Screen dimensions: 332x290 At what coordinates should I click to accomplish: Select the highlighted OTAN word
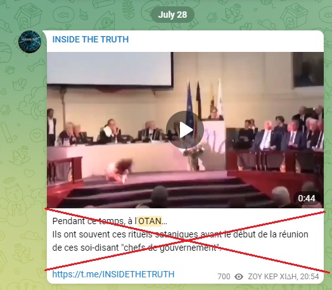[150, 221]
